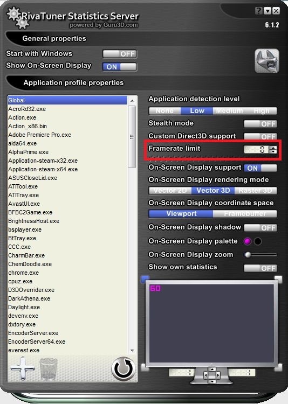This screenshot has width=288, height=404.
Task: Select Application-steam-x32.exe profile
Action: [x=67, y=161]
